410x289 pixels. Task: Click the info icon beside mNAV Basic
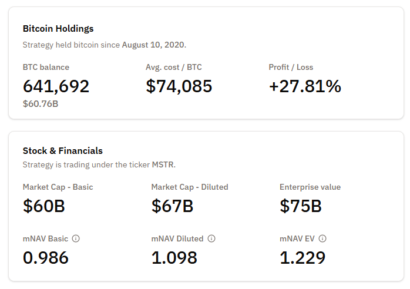click(76, 239)
